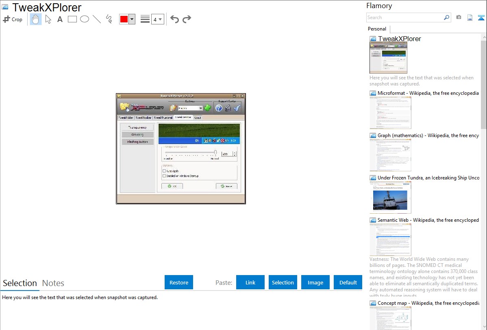Click icon next to TweakXPlorer sidebar entry
The image size is (487, 330).
pos(373,39)
